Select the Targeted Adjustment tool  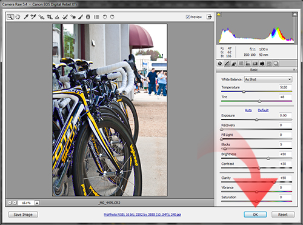(41, 17)
